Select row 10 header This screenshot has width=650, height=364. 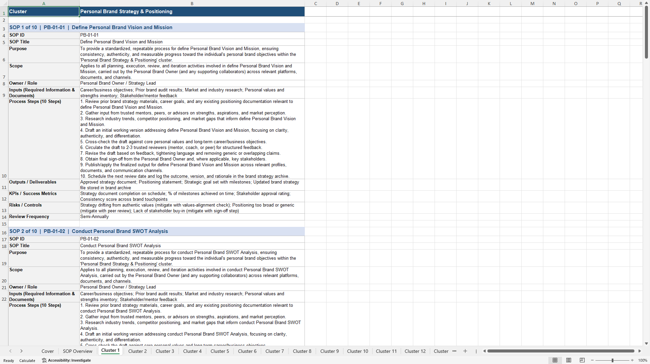click(4, 138)
